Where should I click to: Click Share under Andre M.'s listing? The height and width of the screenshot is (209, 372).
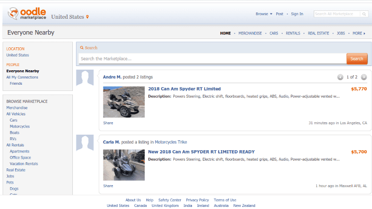pyautogui.click(x=108, y=123)
